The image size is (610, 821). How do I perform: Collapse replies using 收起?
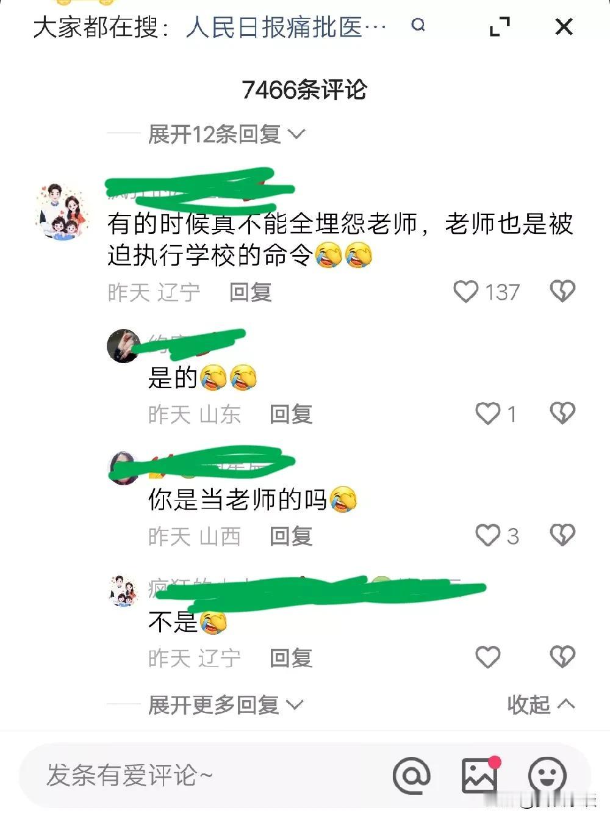pos(540,704)
